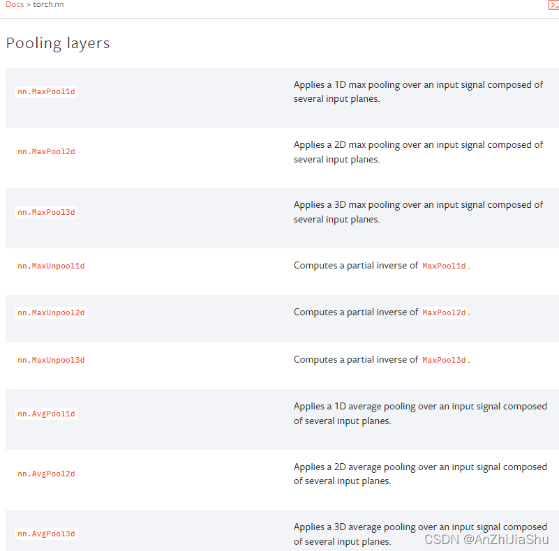Open the nn.MaxPool3d documentation link
The image size is (559, 551).
pos(46,213)
